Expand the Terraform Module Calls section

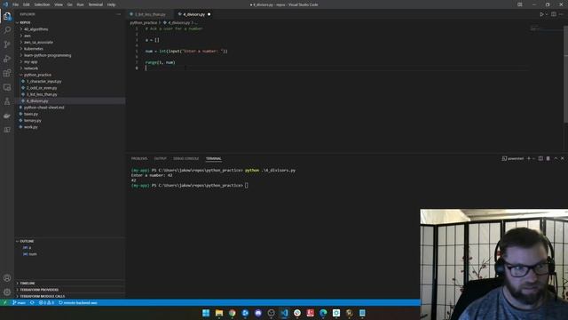42,296
